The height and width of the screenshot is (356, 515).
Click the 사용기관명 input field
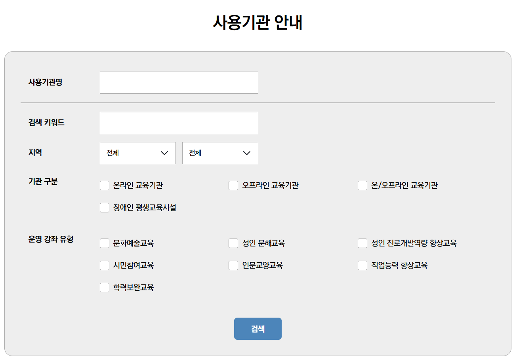tap(179, 82)
